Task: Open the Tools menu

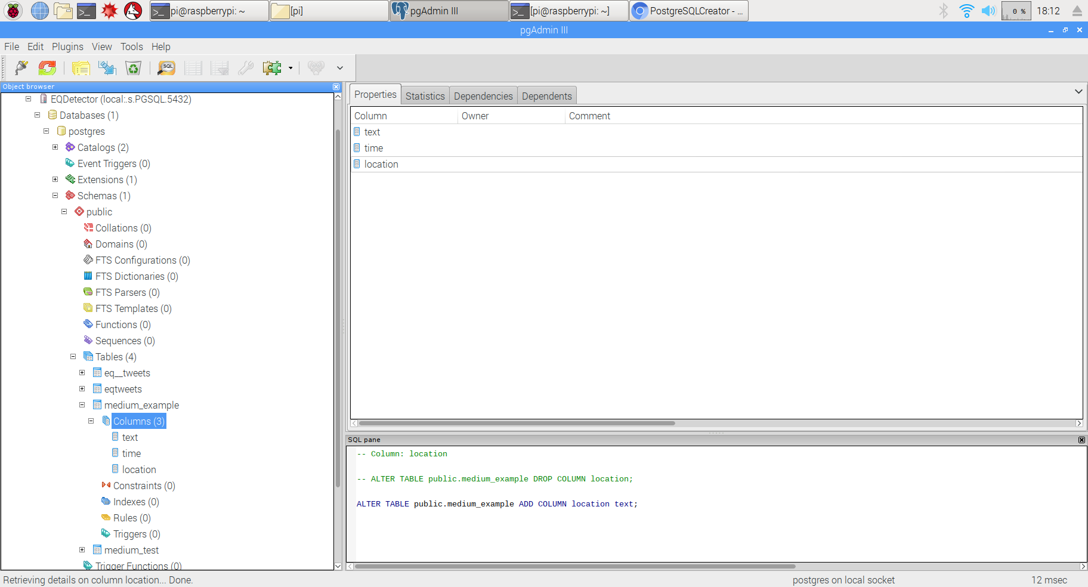Action: (x=132, y=47)
